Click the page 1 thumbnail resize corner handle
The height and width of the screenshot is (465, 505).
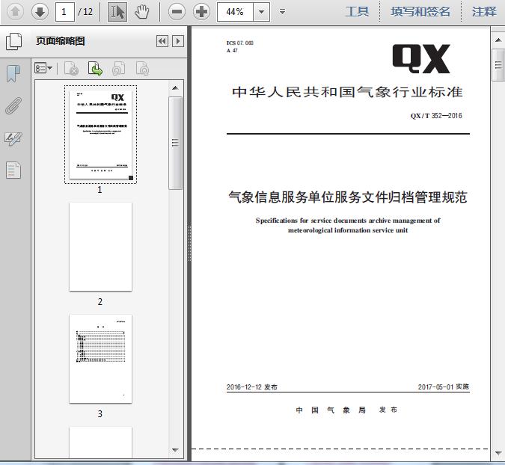click(131, 178)
